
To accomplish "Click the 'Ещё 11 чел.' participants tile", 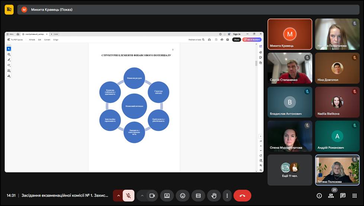I will click(290, 170).
